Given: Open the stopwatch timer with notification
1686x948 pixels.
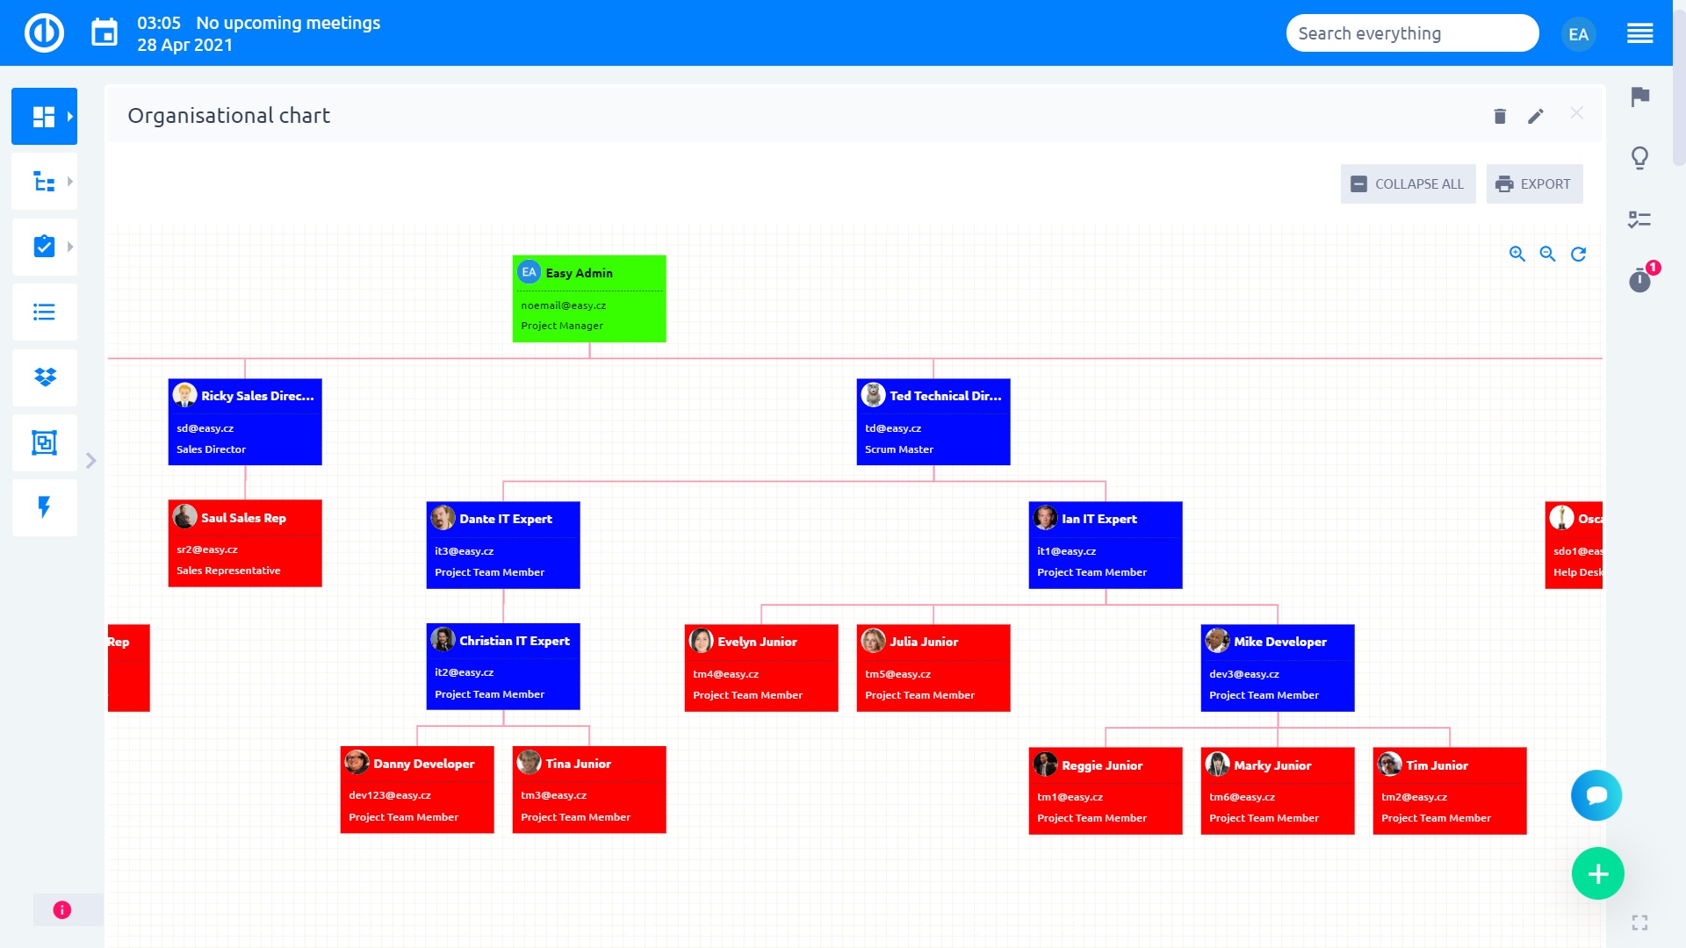Looking at the screenshot, I should 1639,280.
